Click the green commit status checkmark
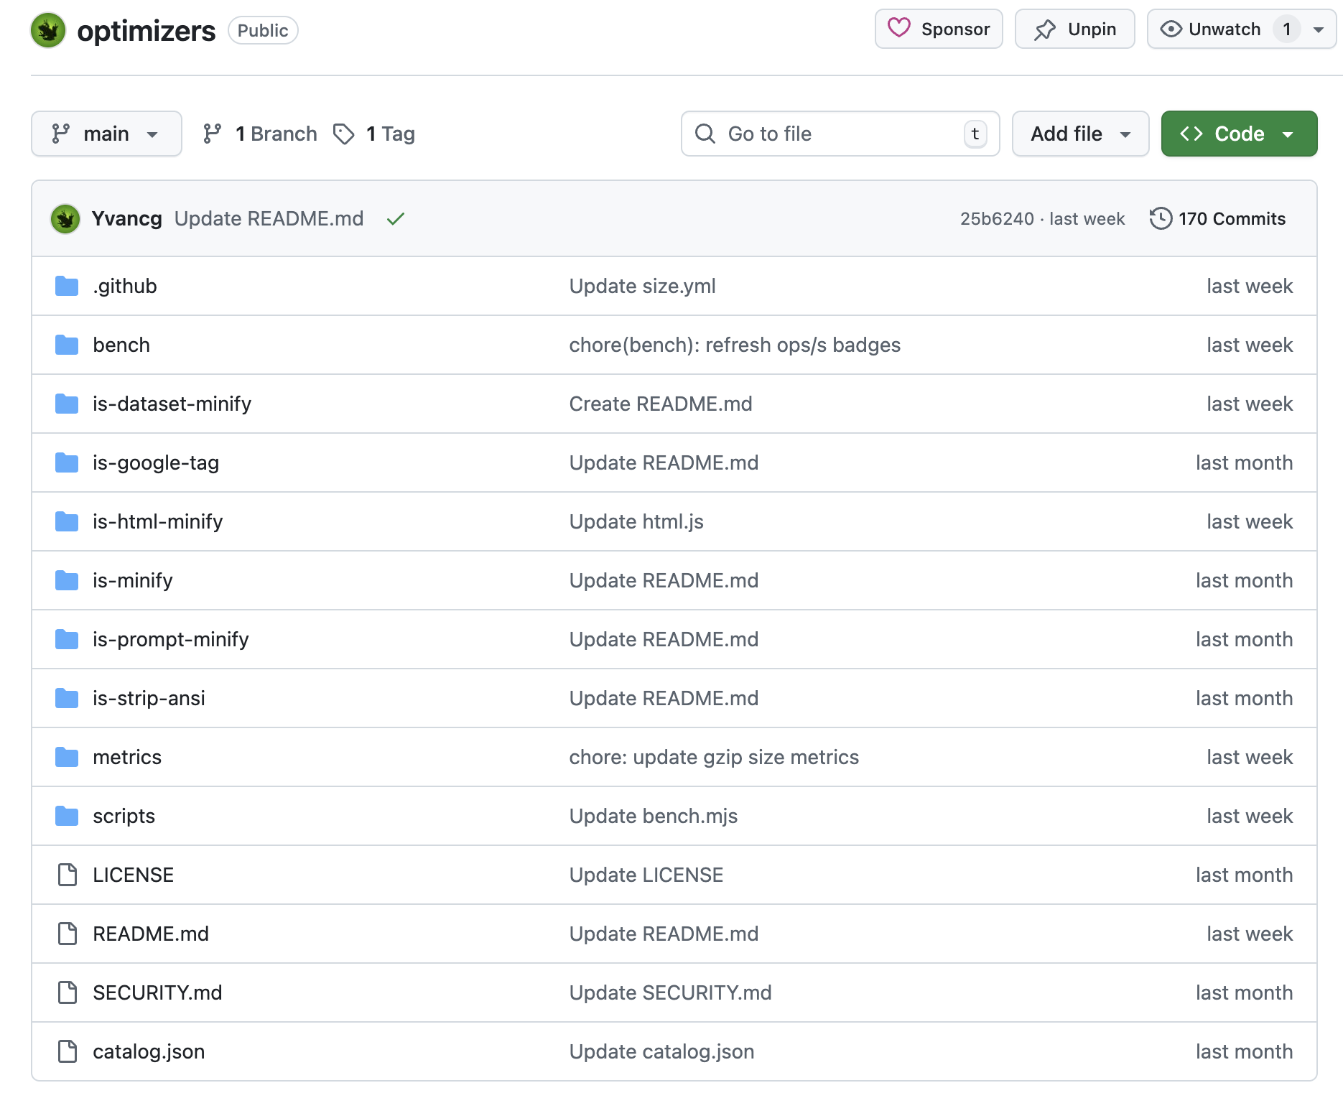The image size is (1343, 1093). coord(396,218)
